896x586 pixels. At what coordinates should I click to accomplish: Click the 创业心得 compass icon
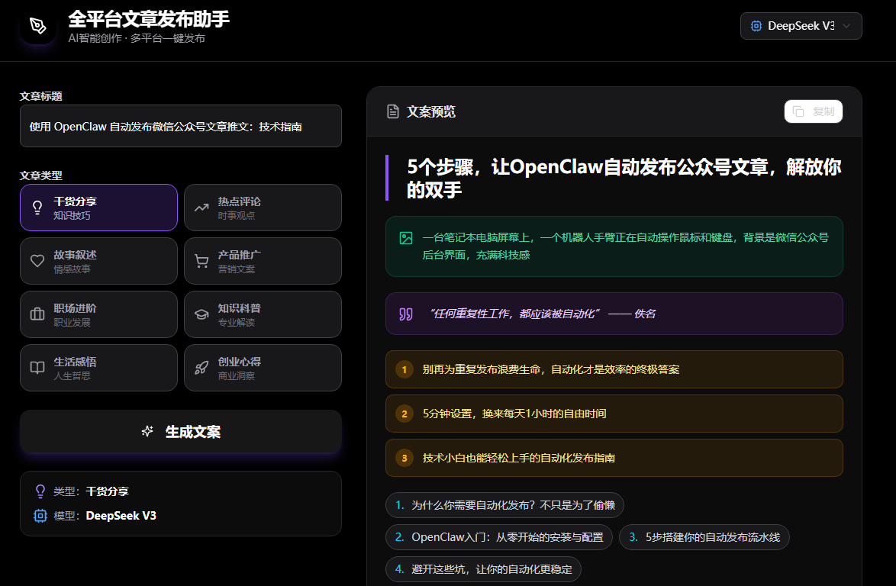coord(201,367)
